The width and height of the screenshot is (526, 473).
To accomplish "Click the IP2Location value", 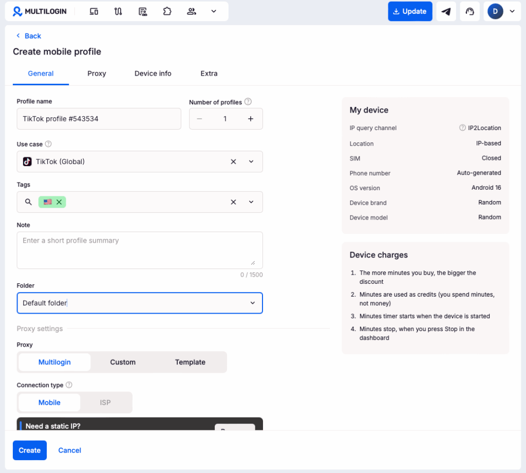I will coord(484,128).
